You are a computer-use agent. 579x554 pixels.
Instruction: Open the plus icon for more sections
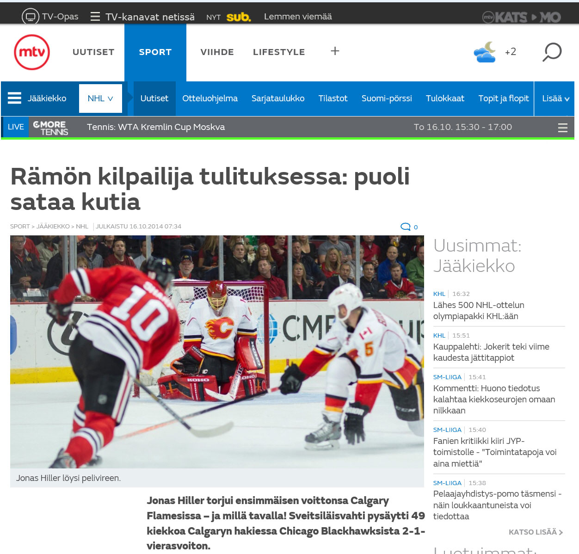335,51
